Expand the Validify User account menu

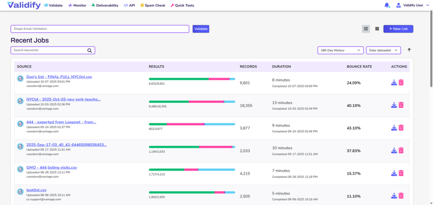click(x=412, y=5)
